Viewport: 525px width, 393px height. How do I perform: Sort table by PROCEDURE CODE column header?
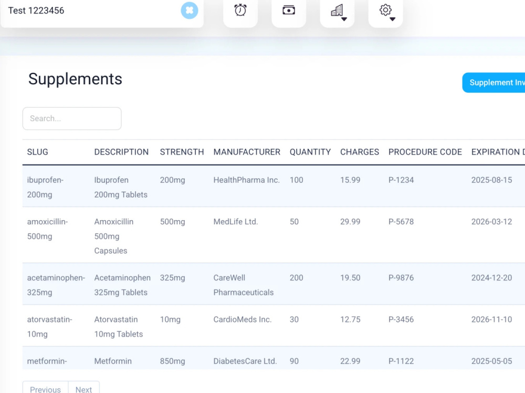point(425,152)
